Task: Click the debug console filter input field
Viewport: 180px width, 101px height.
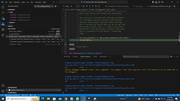Action: tap(146, 57)
